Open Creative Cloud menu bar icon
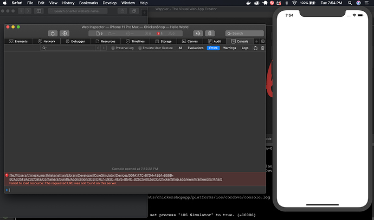This screenshot has width=374, height=220. [256, 3]
